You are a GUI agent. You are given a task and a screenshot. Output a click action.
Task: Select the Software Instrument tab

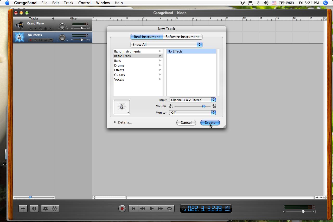tap(182, 37)
